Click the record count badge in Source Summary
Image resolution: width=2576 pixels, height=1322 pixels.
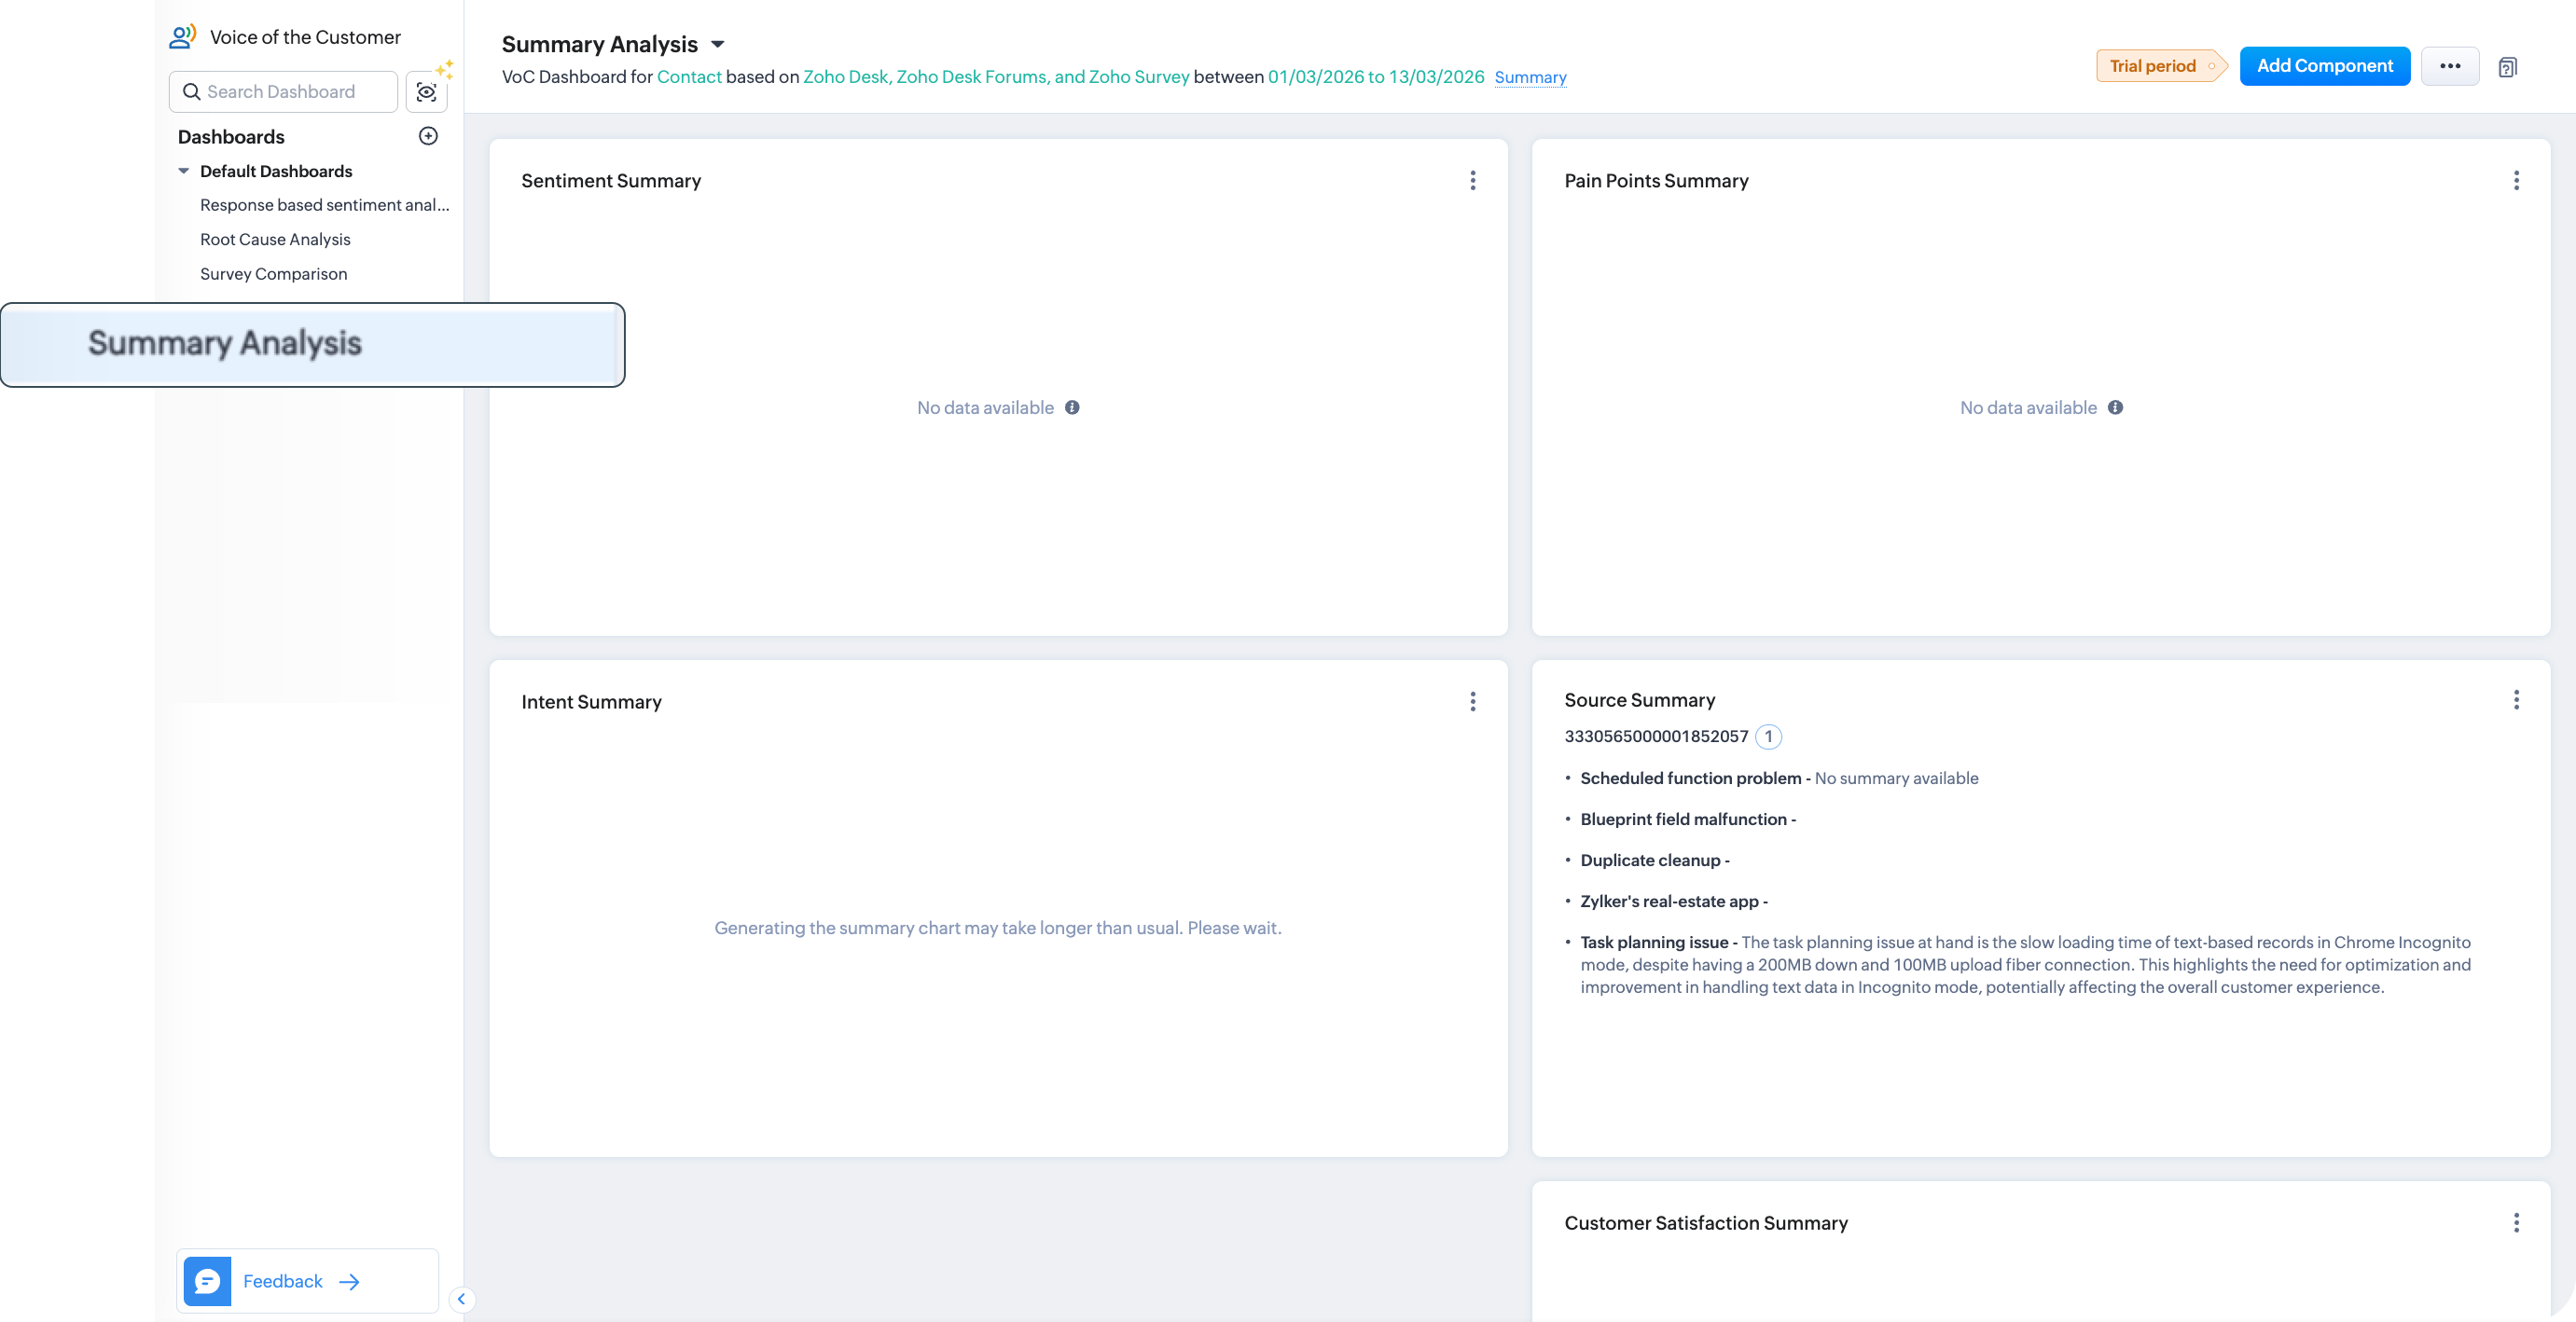coord(1768,737)
